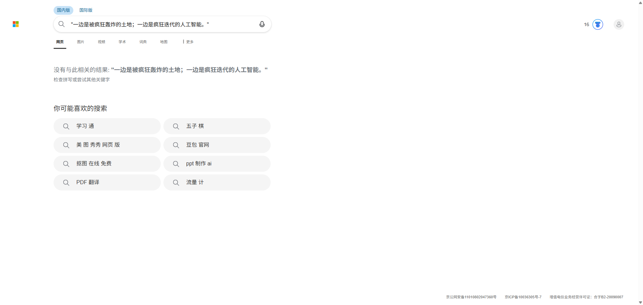Click the magnifier icon beside 学习通
This screenshot has width=643, height=305.
click(x=66, y=126)
